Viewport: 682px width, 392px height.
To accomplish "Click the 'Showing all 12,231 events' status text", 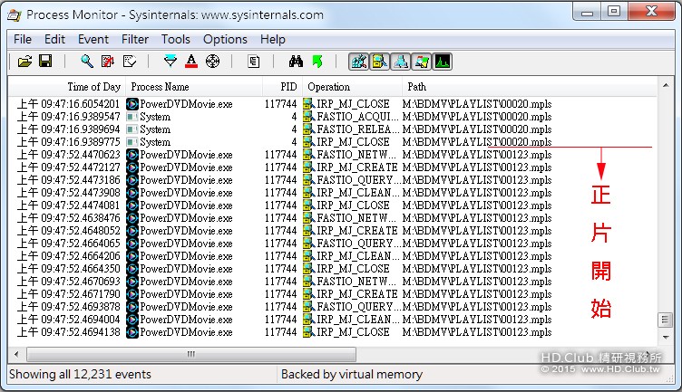I will pyautogui.click(x=80, y=374).
